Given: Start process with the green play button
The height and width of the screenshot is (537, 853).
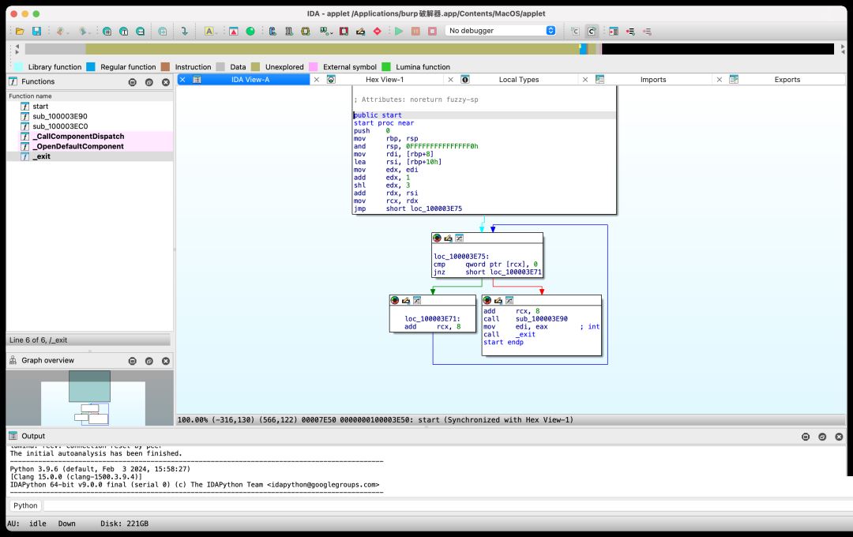Looking at the screenshot, I should [x=399, y=31].
